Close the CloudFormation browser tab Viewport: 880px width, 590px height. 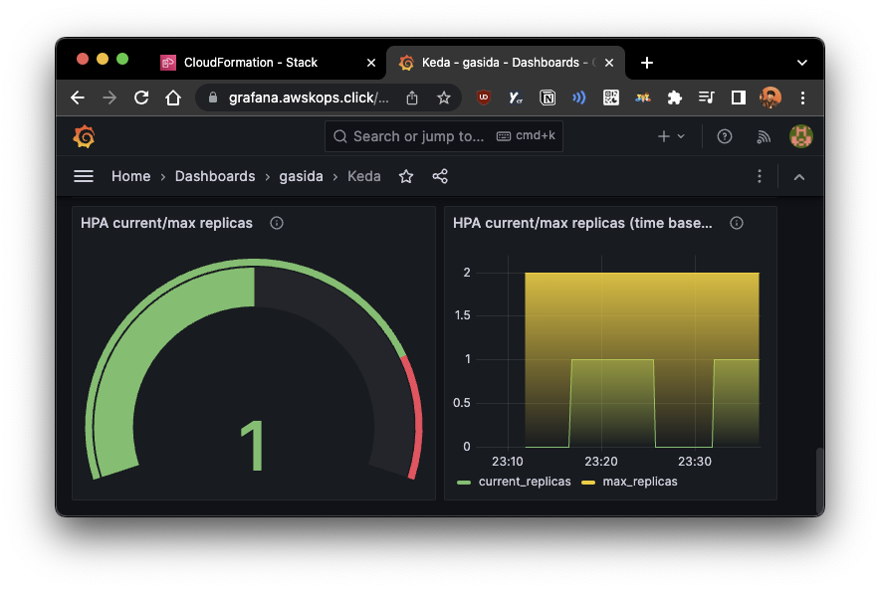pos(371,63)
